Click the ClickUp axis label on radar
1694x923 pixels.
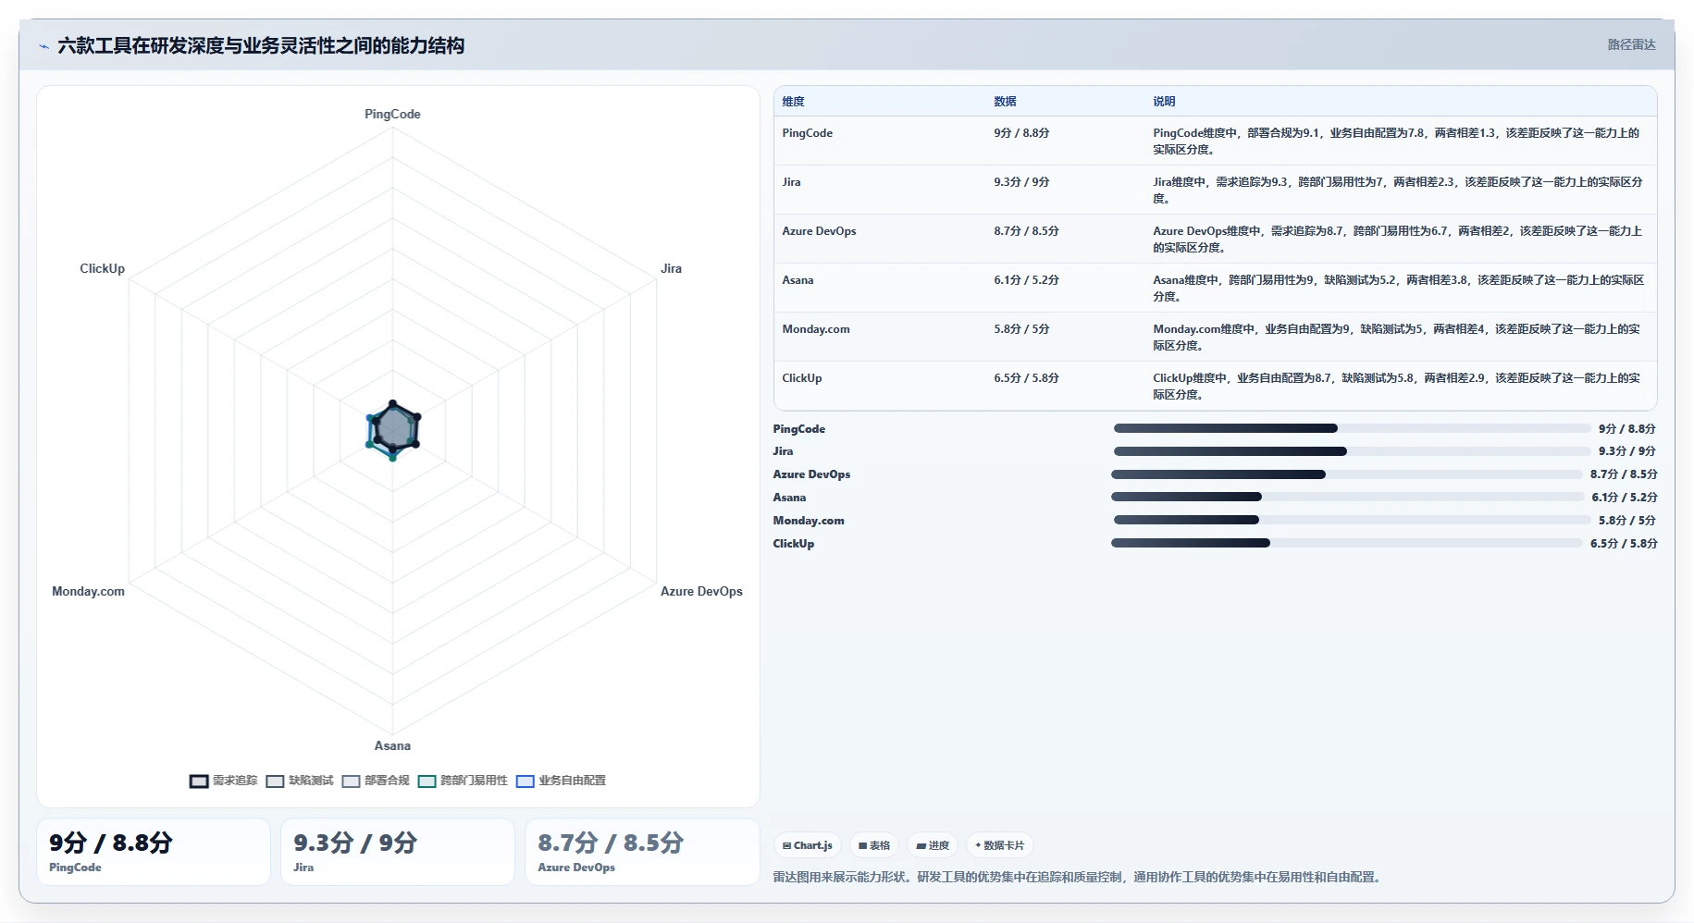[x=103, y=269]
